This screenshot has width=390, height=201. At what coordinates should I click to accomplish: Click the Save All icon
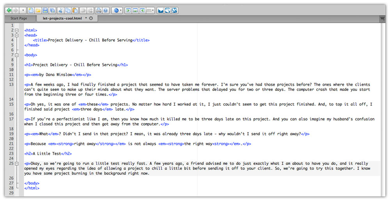pyautogui.click(x=53, y=10)
